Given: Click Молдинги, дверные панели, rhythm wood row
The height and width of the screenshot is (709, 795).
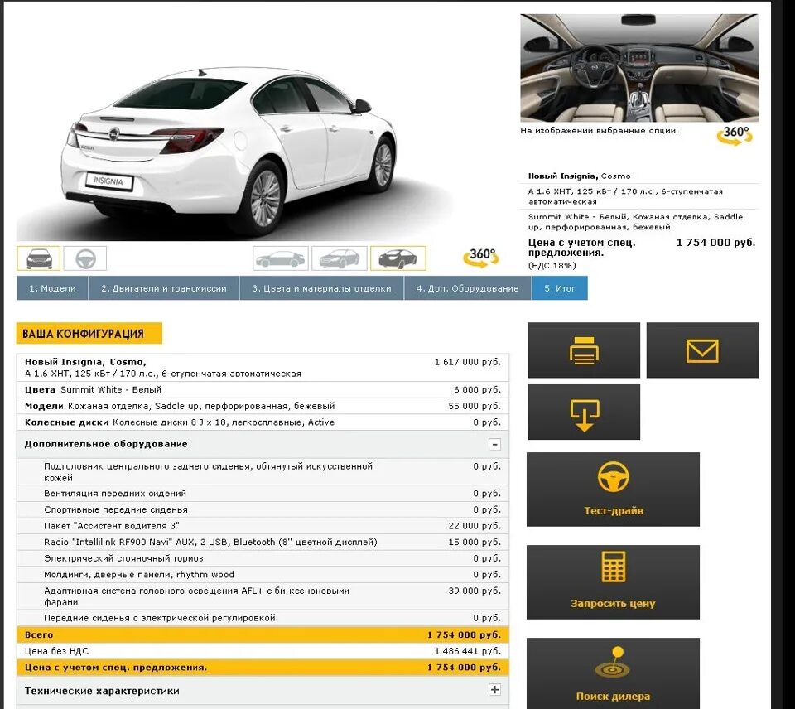Looking at the screenshot, I should click(263, 574).
